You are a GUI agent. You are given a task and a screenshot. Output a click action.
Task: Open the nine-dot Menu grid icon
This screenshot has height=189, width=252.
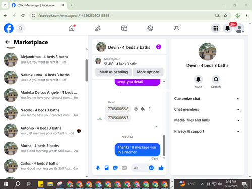216,28
